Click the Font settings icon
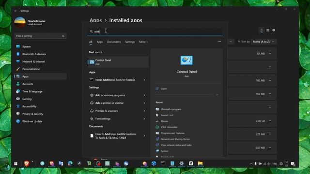The width and height of the screenshot is (310, 174). [x=92, y=119]
